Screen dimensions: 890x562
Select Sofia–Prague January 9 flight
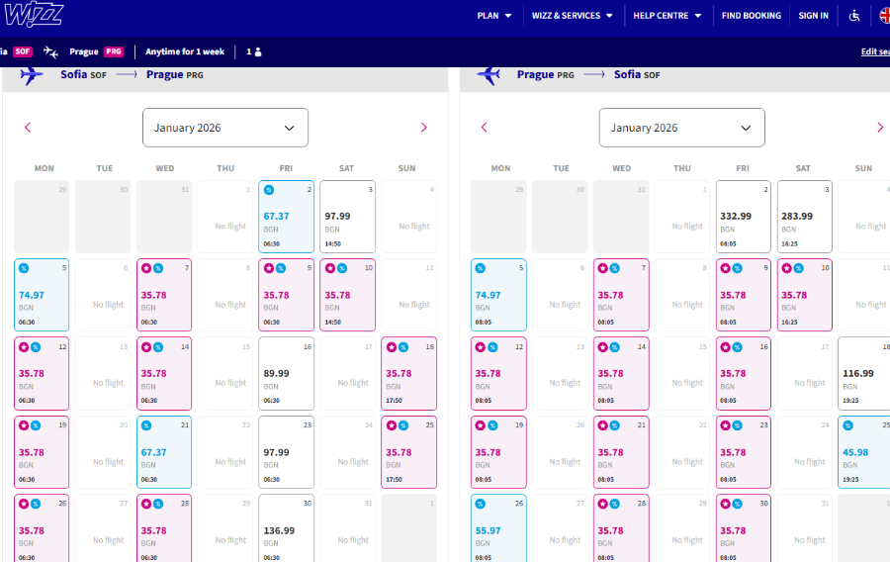[286, 295]
